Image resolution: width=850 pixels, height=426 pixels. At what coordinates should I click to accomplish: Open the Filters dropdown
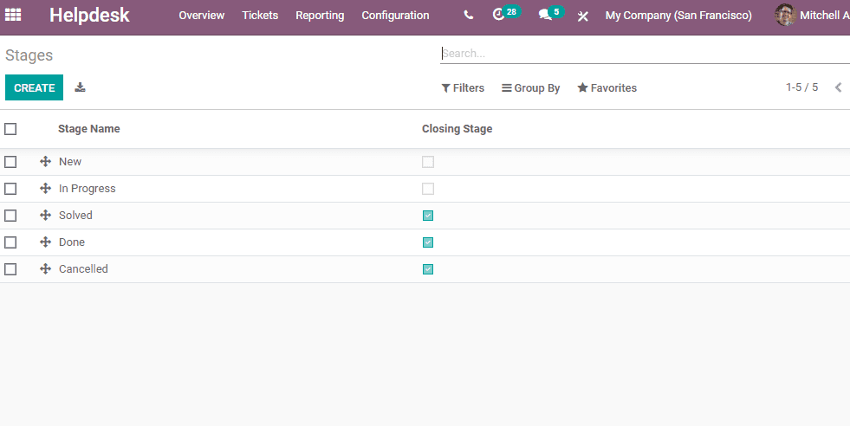pos(463,87)
